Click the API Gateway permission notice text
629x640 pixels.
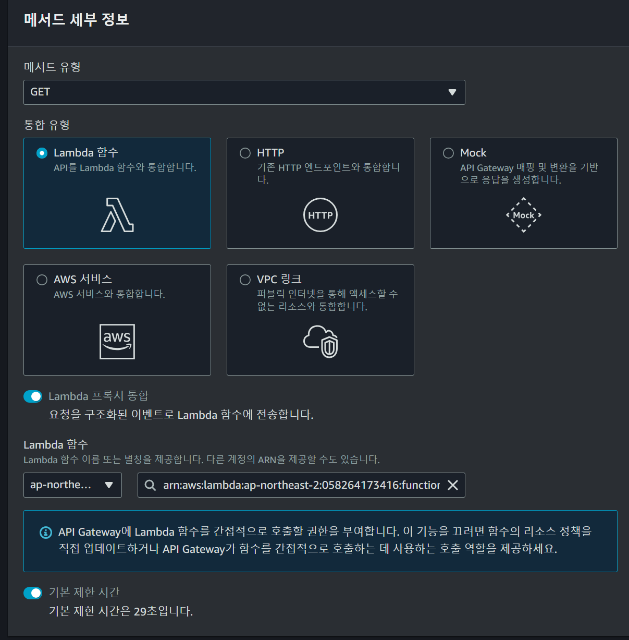pos(325,540)
